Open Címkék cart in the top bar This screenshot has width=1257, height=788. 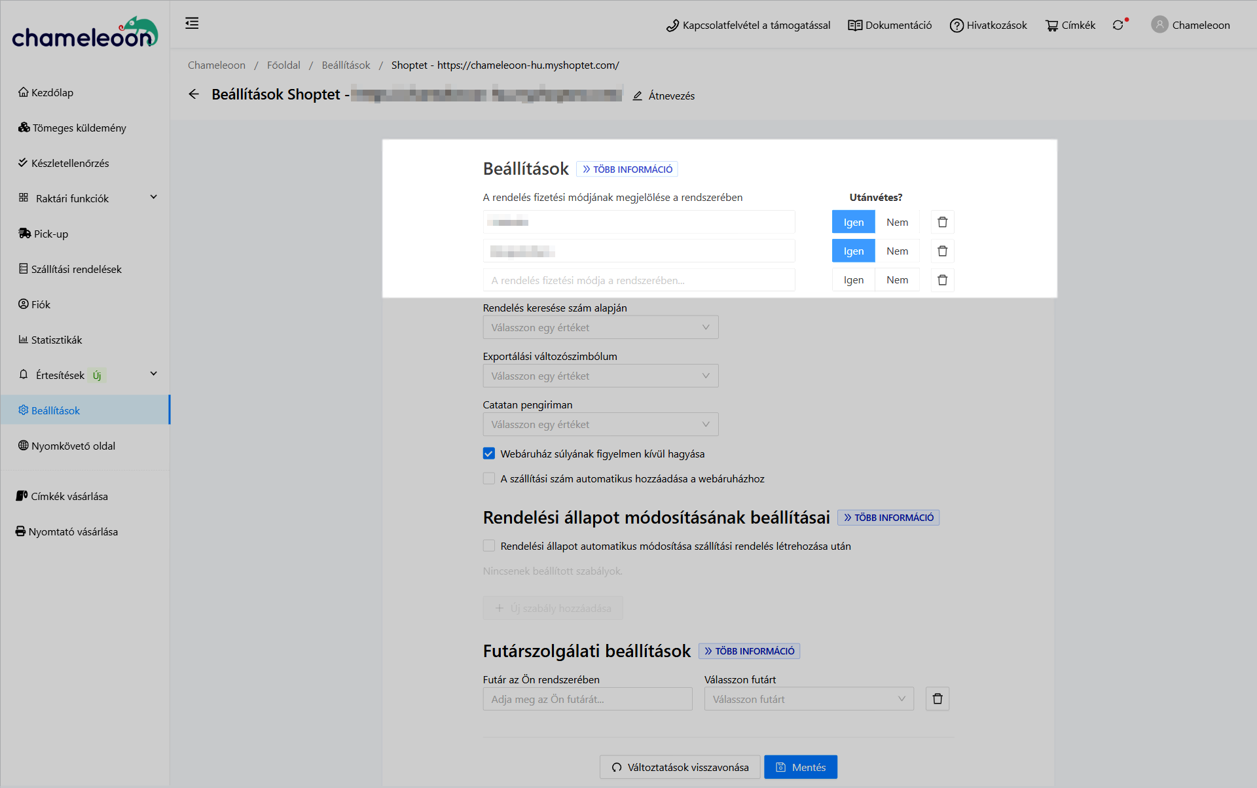click(x=1070, y=26)
